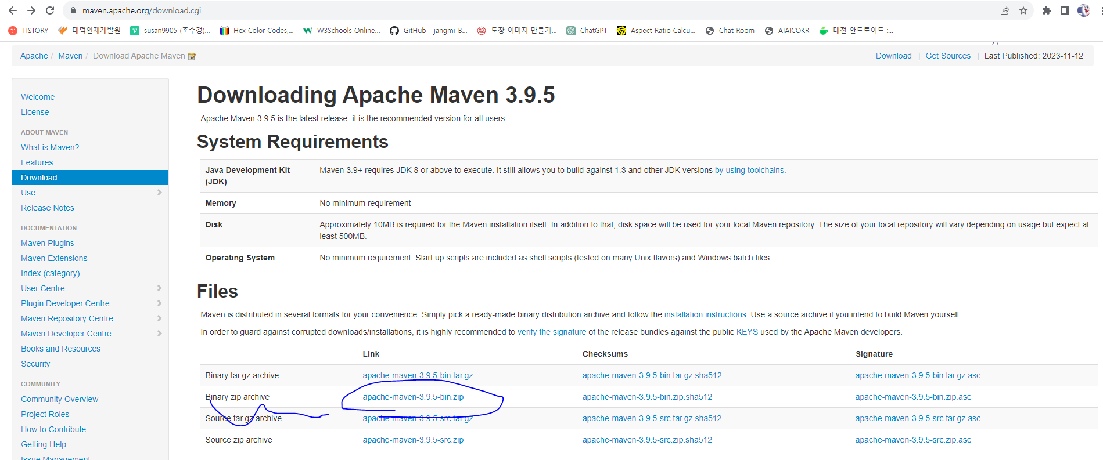Open apache-maven-3.9.5-bin.zip.sha512 checksum

tap(647, 397)
